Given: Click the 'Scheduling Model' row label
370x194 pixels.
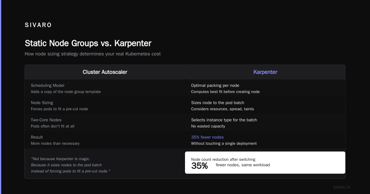Looking at the screenshot, I should click(47, 85).
